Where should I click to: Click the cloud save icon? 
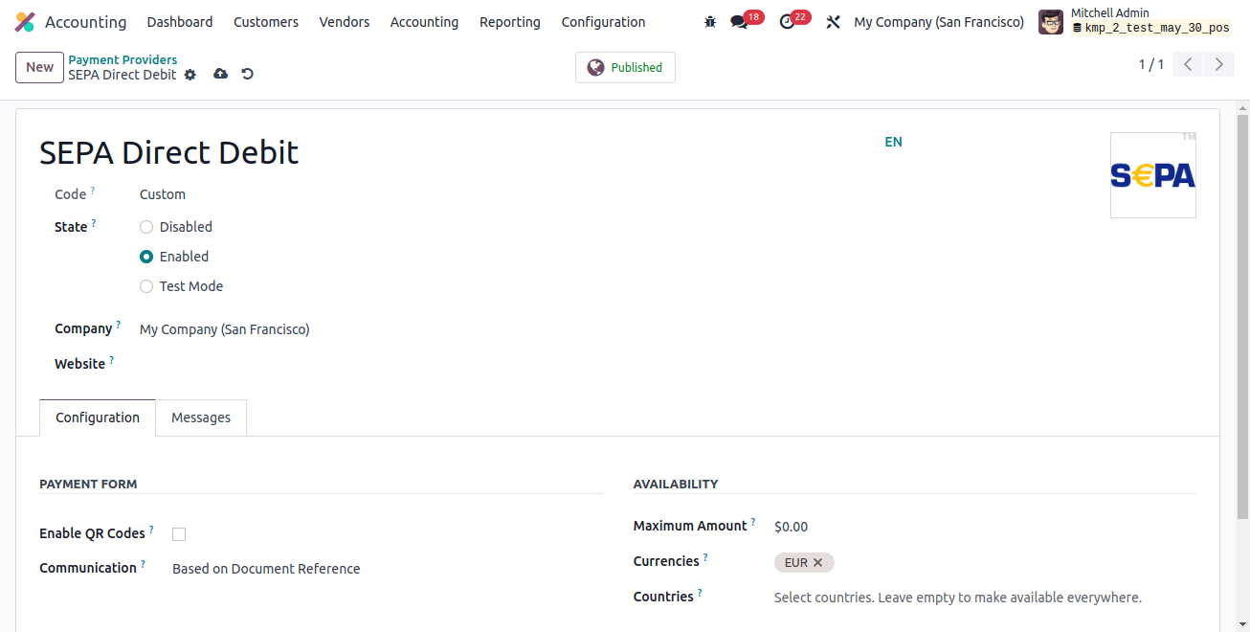click(x=221, y=74)
